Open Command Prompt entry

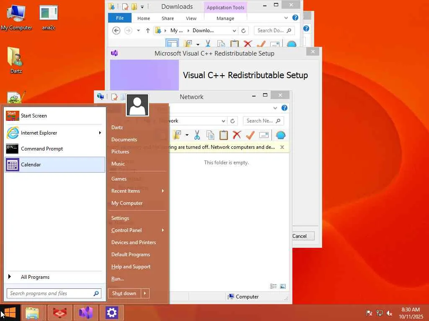pos(55,149)
